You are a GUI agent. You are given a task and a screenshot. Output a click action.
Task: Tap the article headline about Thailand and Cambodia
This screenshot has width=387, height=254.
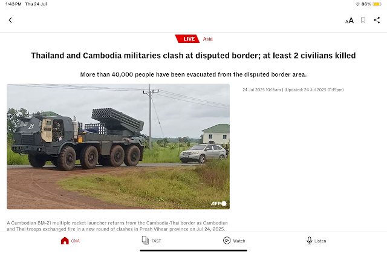coord(193,56)
